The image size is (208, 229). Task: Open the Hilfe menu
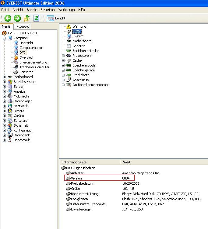click(x=81, y=10)
